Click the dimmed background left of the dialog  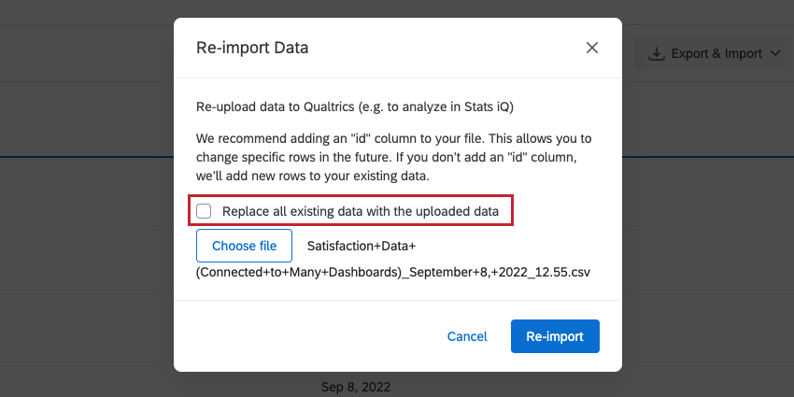84,234
